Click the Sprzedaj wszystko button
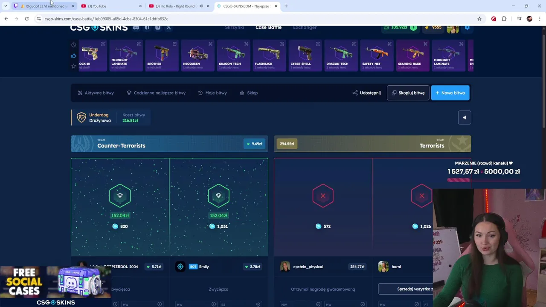546x307 pixels. (x=406, y=289)
